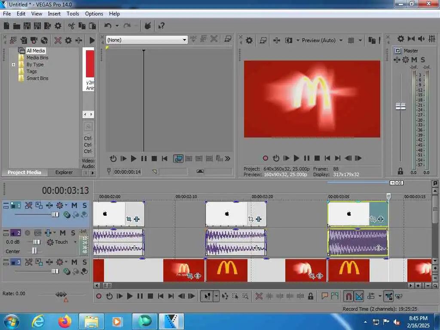This screenshot has height=330, width=440.
Task: Click the Insert region icon
Action: (334, 296)
